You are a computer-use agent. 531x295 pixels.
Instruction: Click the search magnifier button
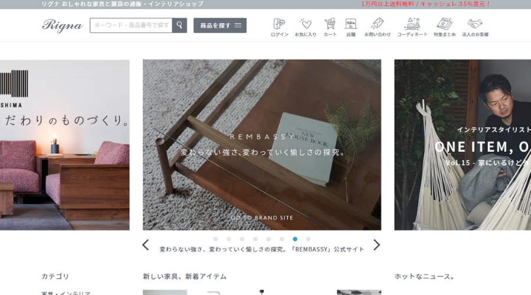179,25
